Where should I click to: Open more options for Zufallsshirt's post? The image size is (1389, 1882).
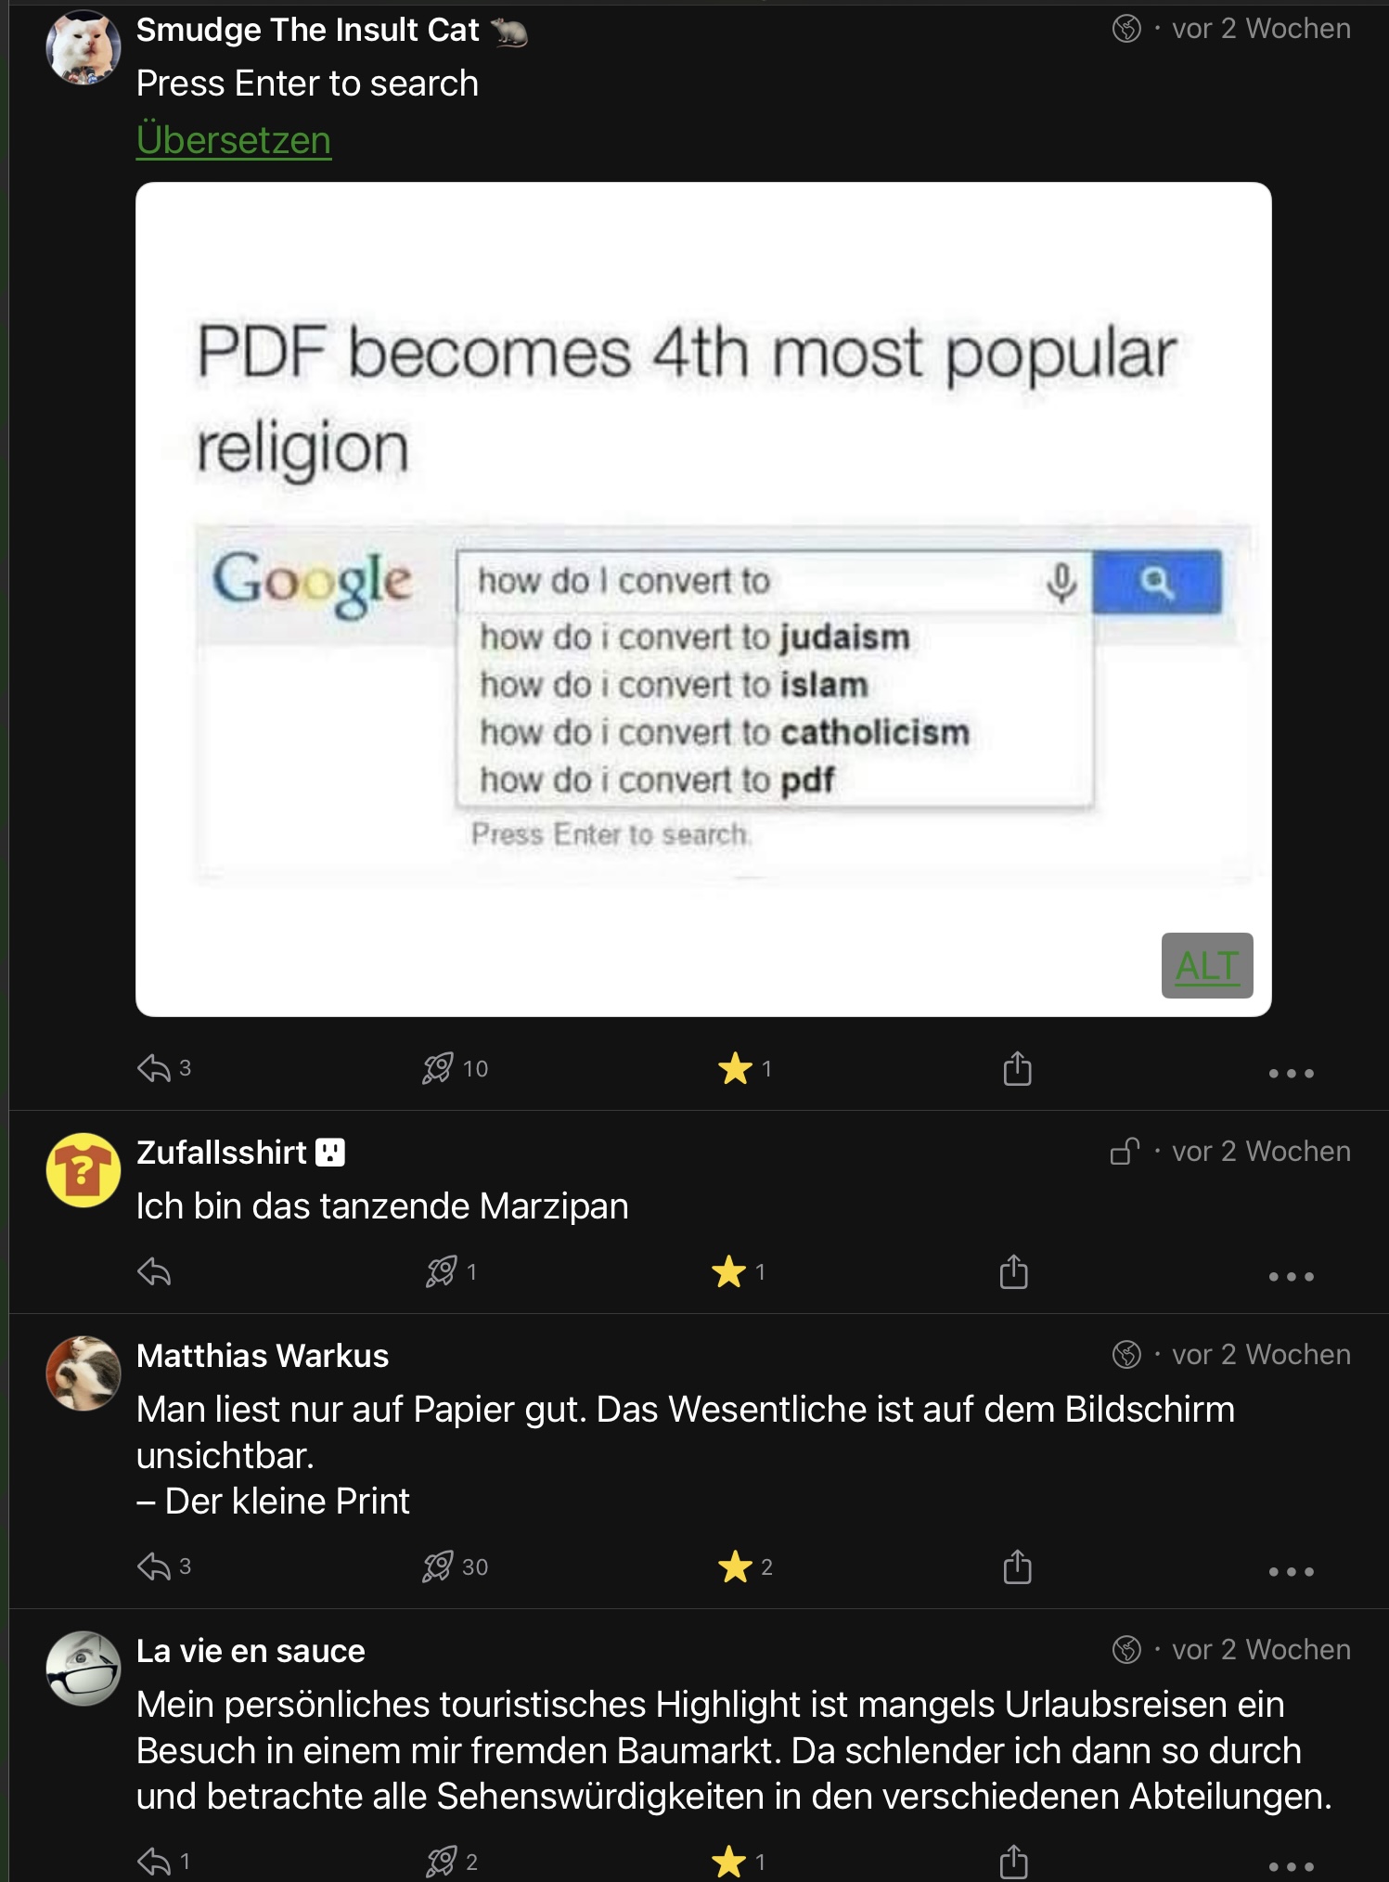[1291, 1277]
